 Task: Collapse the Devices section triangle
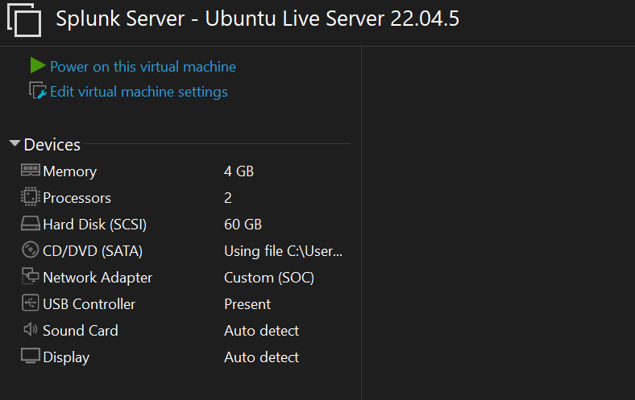pos(15,144)
